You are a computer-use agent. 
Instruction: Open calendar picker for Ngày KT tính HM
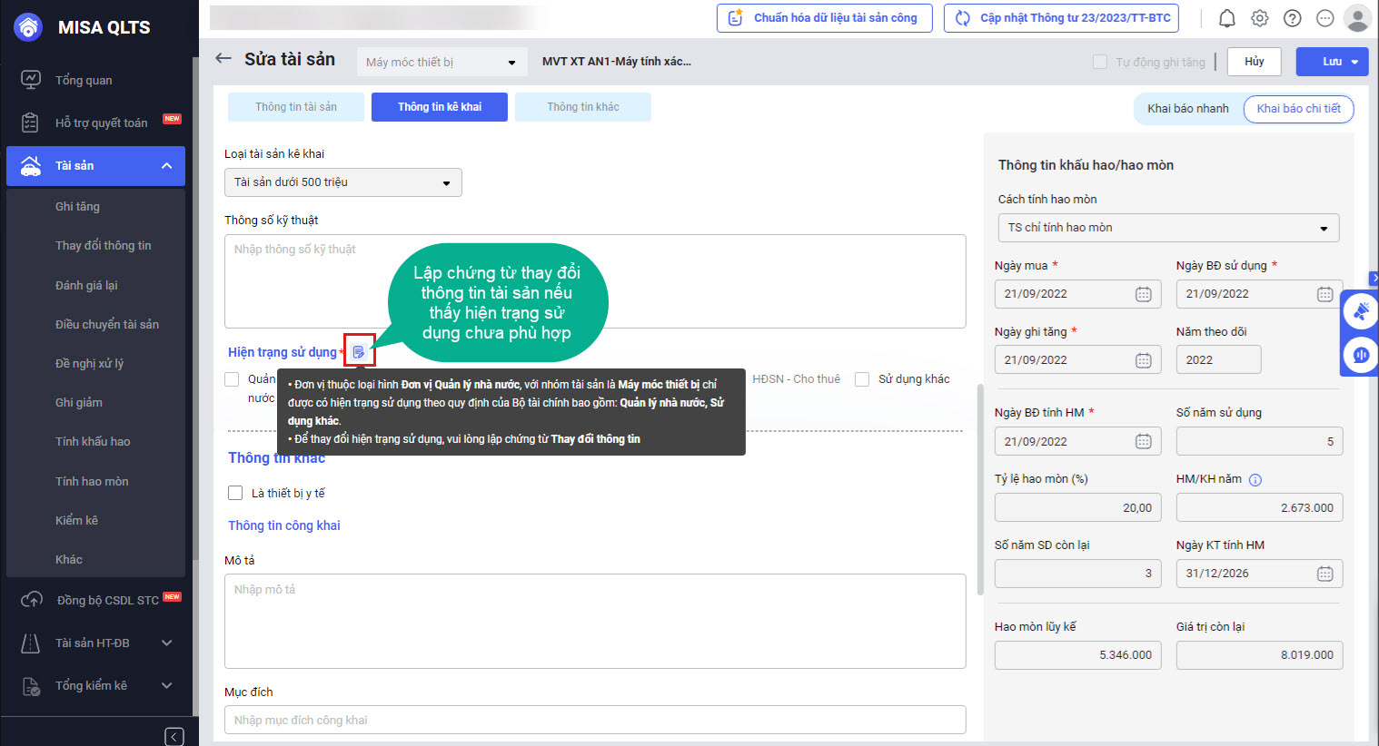[1324, 574]
